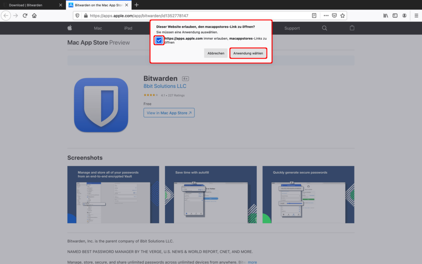Open the password vault screenshot thumbnail

pos(113,195)
